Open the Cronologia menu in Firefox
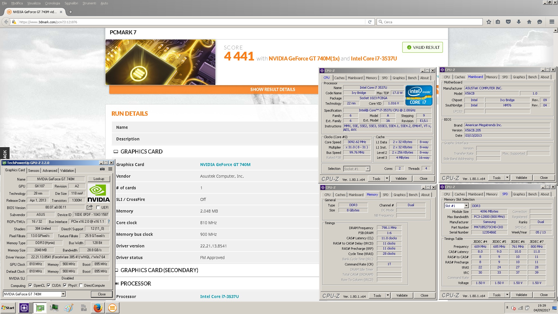This screenshot has width=558, height=314. [52, 3]
